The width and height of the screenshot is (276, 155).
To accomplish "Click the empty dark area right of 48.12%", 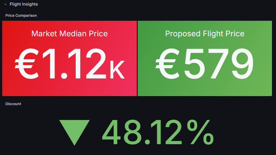I will tap(245, 132).
